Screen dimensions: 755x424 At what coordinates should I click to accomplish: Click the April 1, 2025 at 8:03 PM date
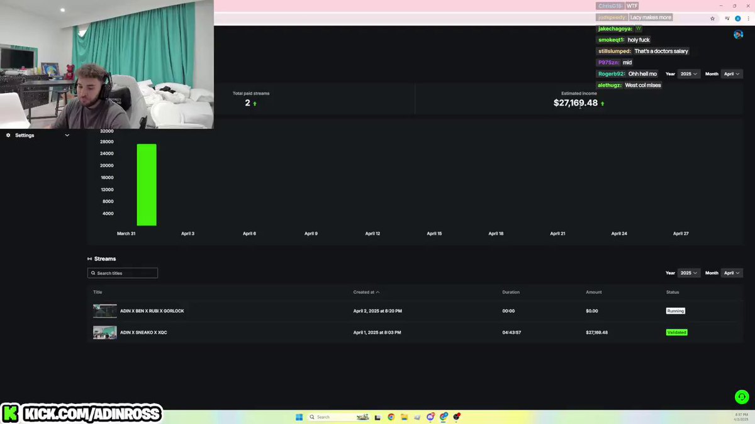click(377, 332)
